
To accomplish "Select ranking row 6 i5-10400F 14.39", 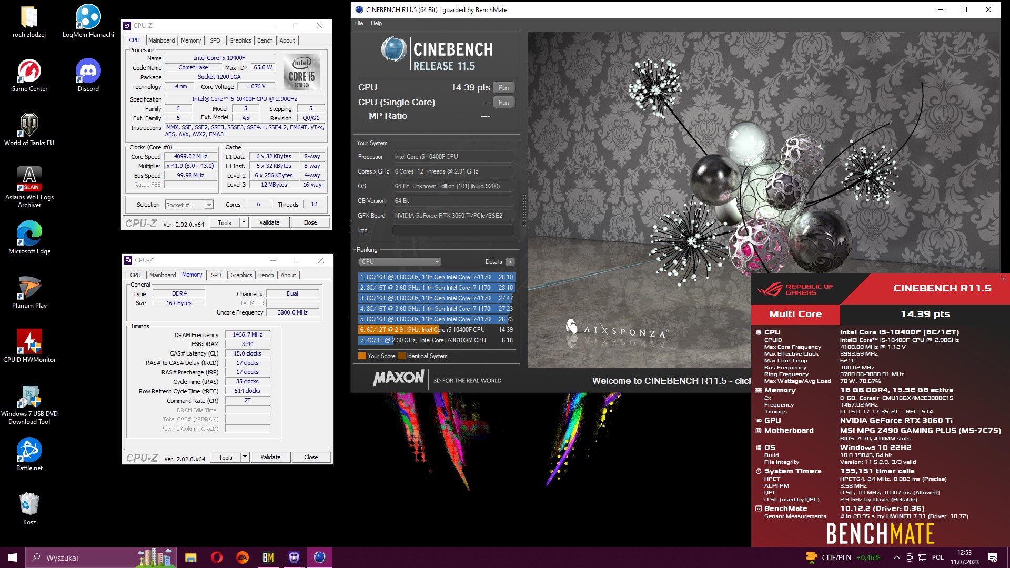I will (436, 330).
